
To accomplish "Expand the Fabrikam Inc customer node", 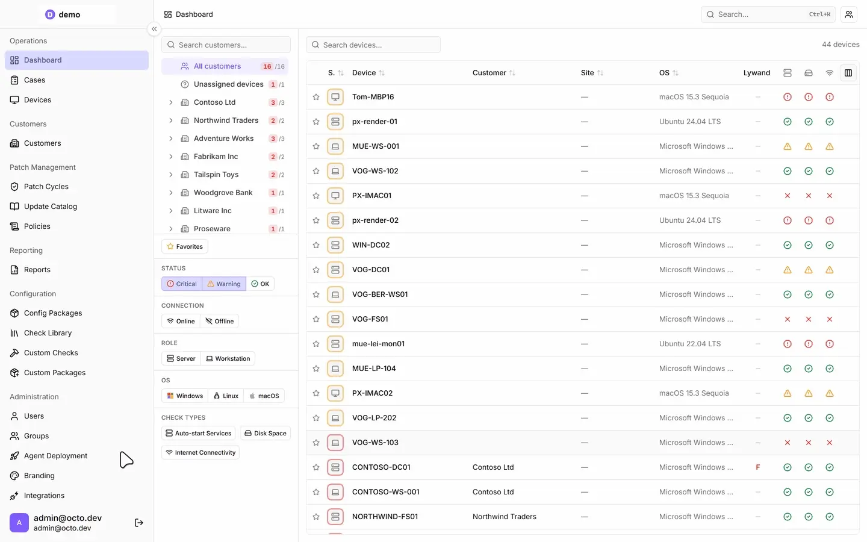I will (x=171, y=157).
